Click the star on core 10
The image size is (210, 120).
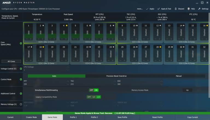point(137,25)
